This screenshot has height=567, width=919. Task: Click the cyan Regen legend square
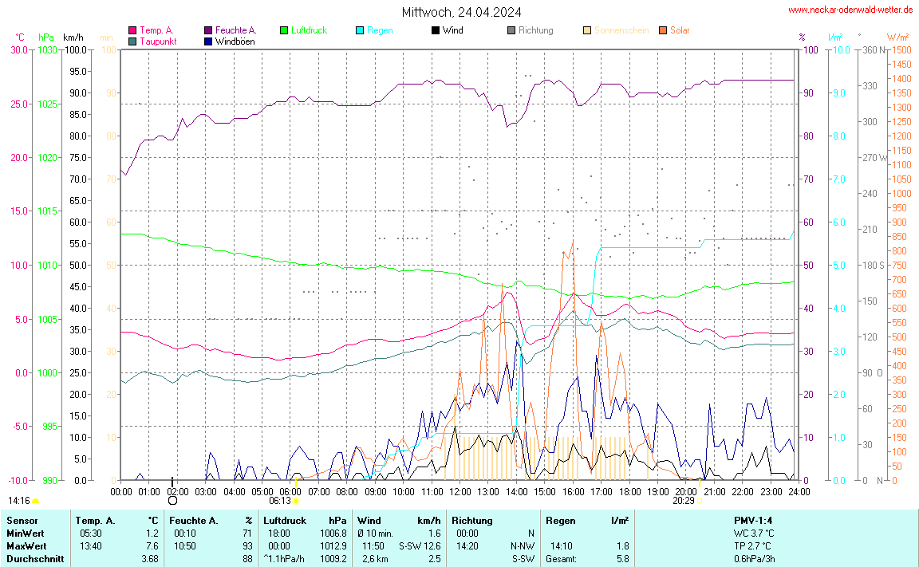click(x=360, y=30)
